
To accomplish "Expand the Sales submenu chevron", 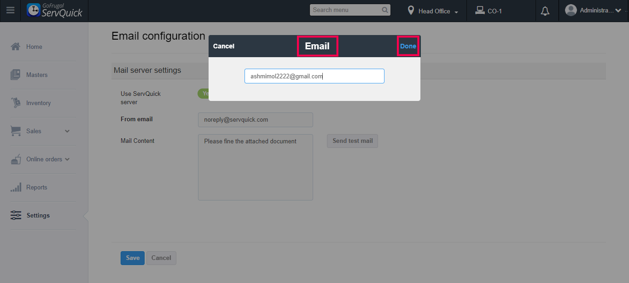I will pyautogui.click(x=67, y=131).
